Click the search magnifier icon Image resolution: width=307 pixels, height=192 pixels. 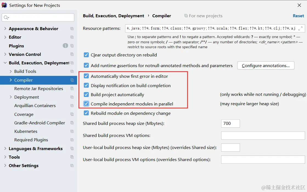[6, 18]
